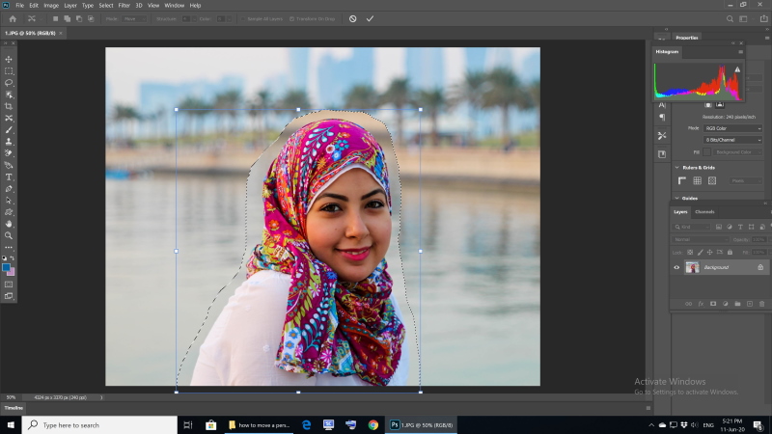The image size is (772, 434).
Task: Click the Windows search box
Action: 99,425
